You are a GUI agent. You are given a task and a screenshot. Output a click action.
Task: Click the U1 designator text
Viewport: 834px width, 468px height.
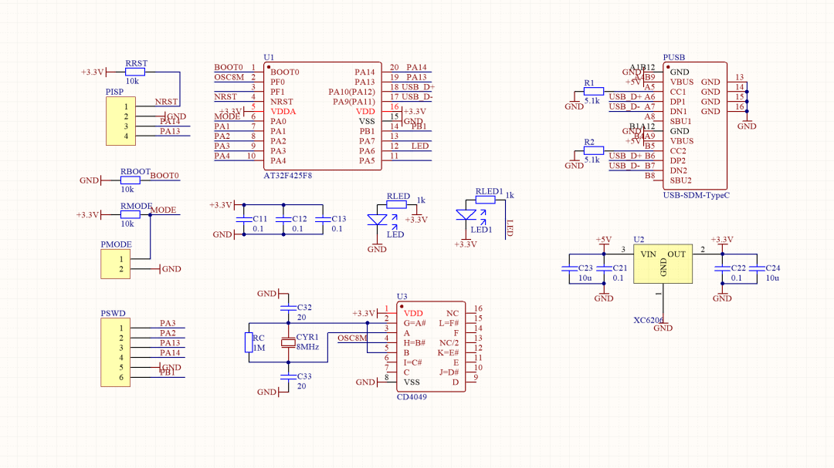tap(270, 57)
